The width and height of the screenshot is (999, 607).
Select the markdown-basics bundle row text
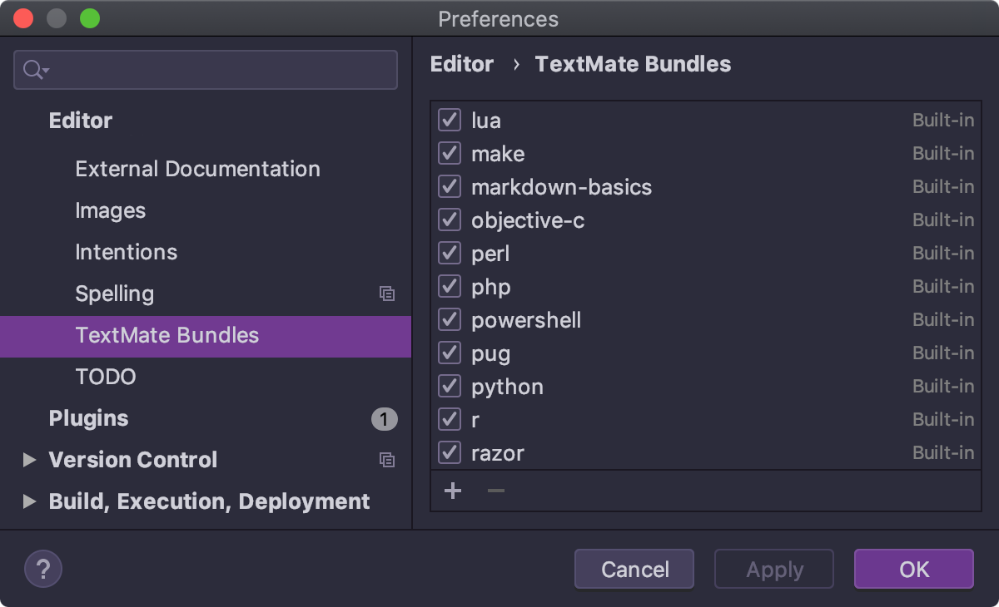click(561, 187)
